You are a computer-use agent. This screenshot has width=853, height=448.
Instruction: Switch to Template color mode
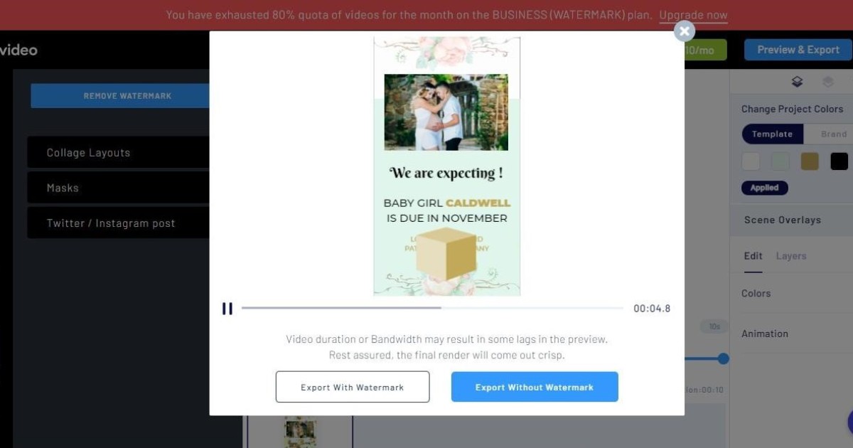point(772,134)
